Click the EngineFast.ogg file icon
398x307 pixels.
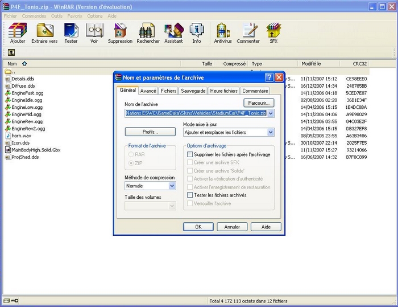tap(8, 93)
